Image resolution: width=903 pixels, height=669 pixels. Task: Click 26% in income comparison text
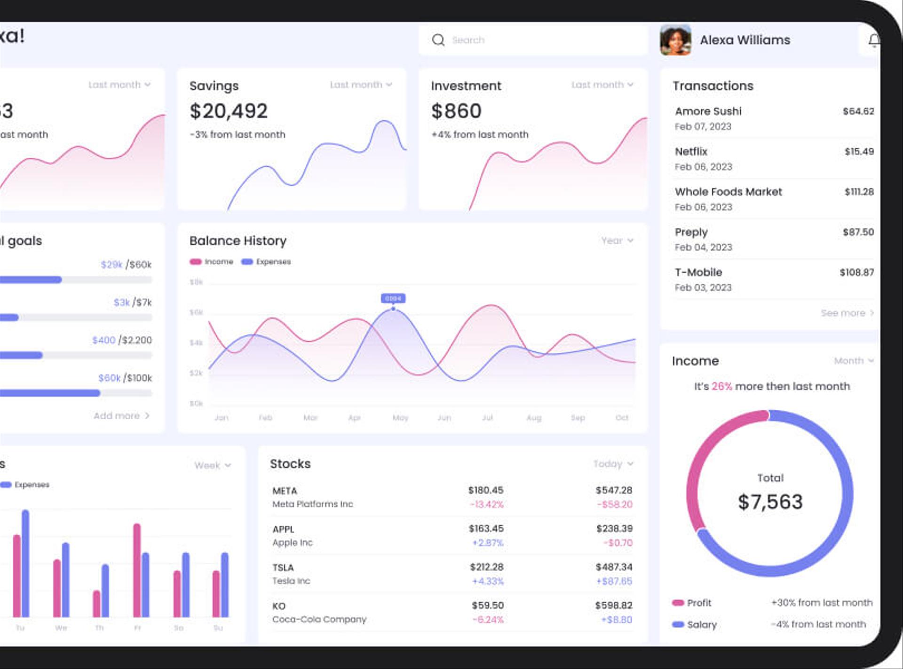(721, 386)
